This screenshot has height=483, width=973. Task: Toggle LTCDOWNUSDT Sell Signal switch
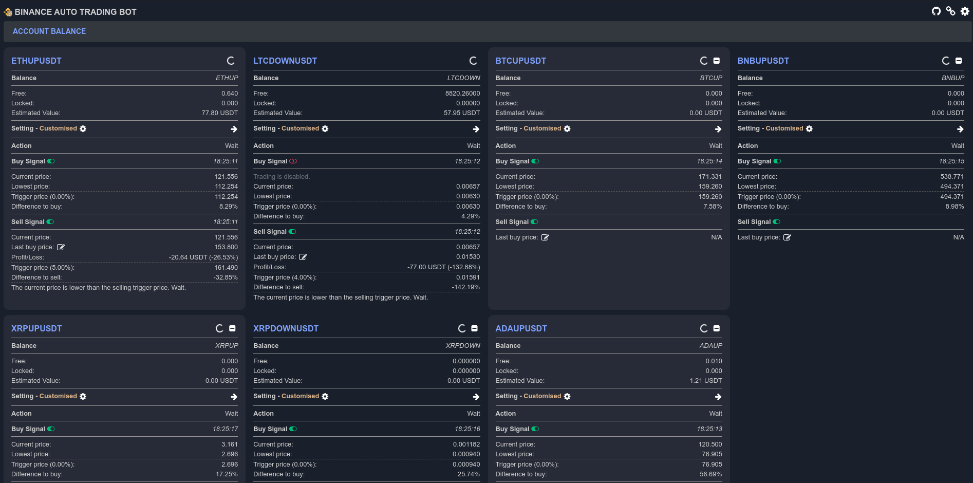point(292,232)
